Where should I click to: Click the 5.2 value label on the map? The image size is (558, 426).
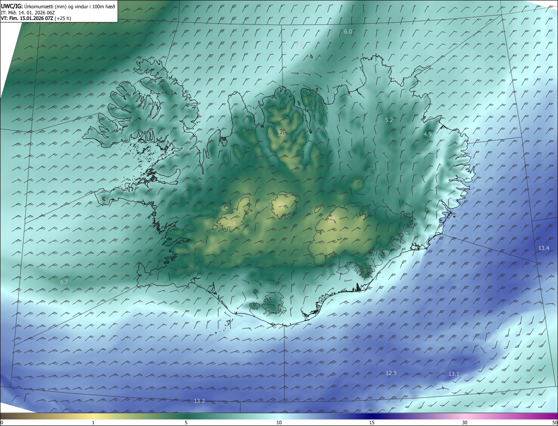389,120
